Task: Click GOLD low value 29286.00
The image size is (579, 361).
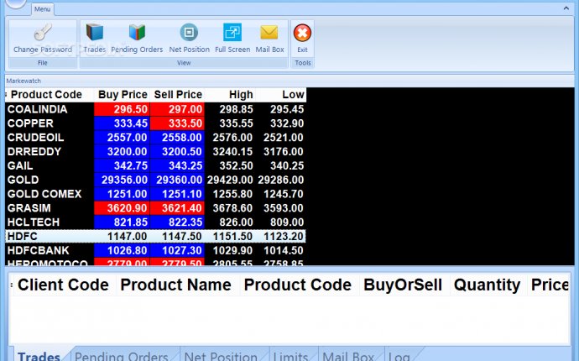Action: 281,180
